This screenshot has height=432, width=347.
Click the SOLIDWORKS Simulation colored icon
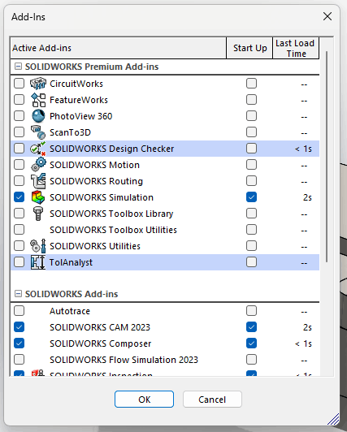38,197
